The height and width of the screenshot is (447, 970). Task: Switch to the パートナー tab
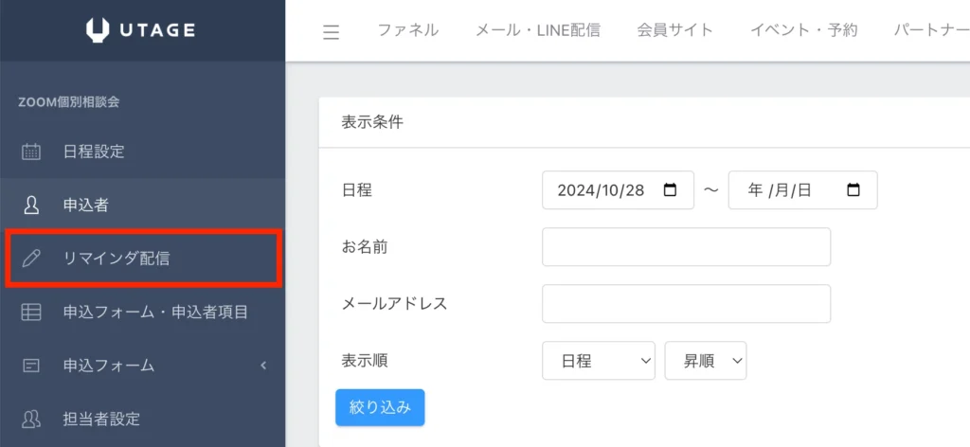coord(932,29)
